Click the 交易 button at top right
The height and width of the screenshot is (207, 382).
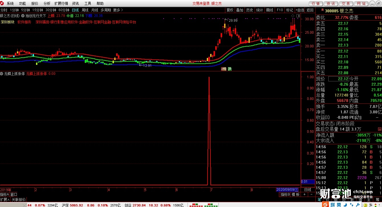[346, 3]
